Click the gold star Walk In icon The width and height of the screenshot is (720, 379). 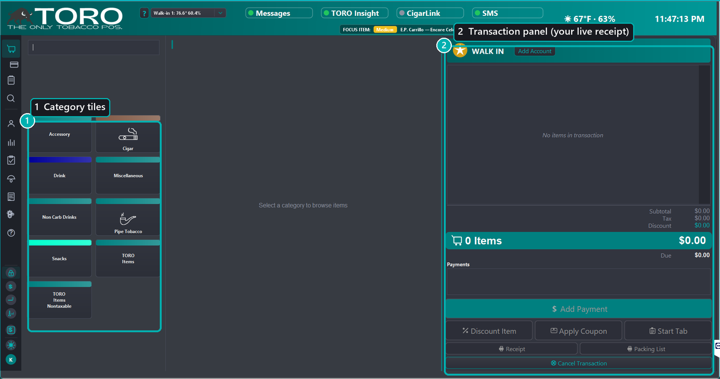coord(460,50)
